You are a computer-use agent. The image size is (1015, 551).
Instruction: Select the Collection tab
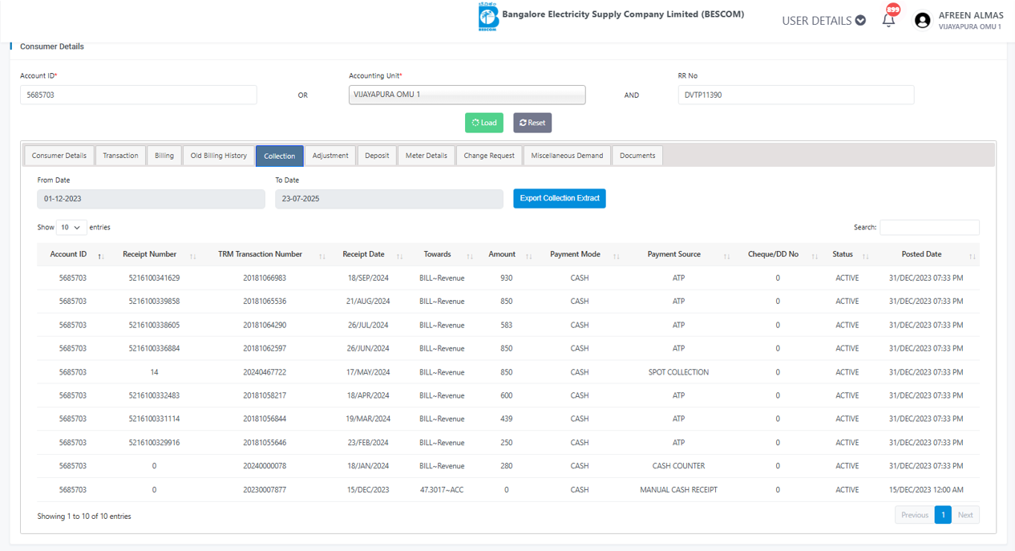click(x=280, y=156)
